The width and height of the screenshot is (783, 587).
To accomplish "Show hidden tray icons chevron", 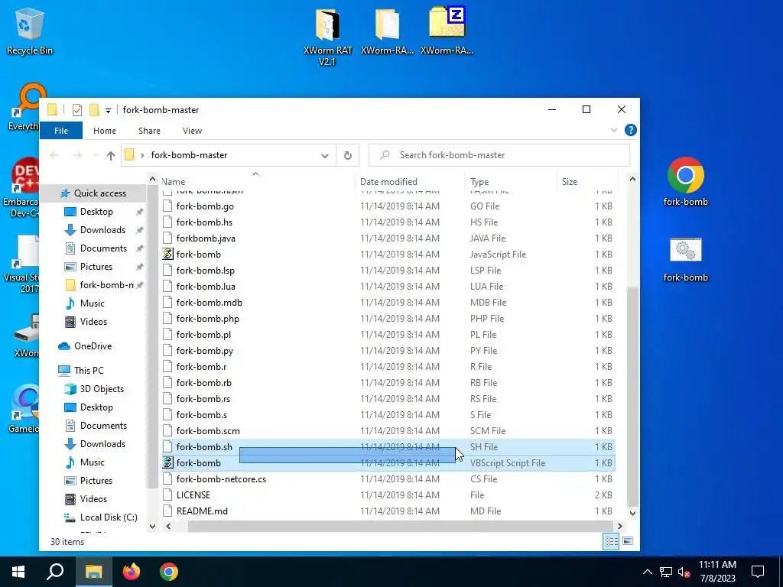I will tap(647, 572).
